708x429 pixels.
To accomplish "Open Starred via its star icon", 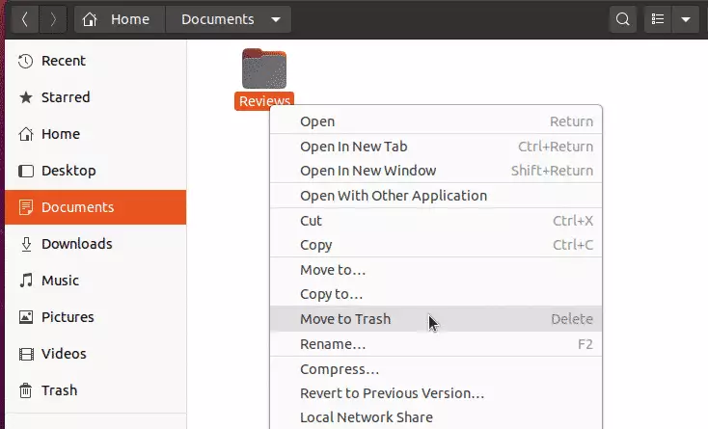I will [x=26, y=97].
